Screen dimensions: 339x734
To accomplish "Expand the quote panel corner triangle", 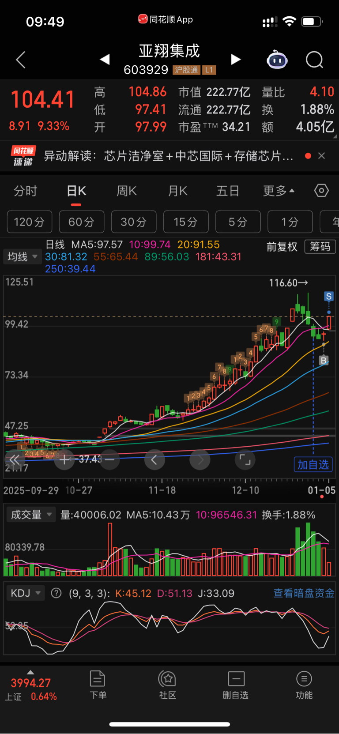I will pyautogui.click(x=335, y=137).
